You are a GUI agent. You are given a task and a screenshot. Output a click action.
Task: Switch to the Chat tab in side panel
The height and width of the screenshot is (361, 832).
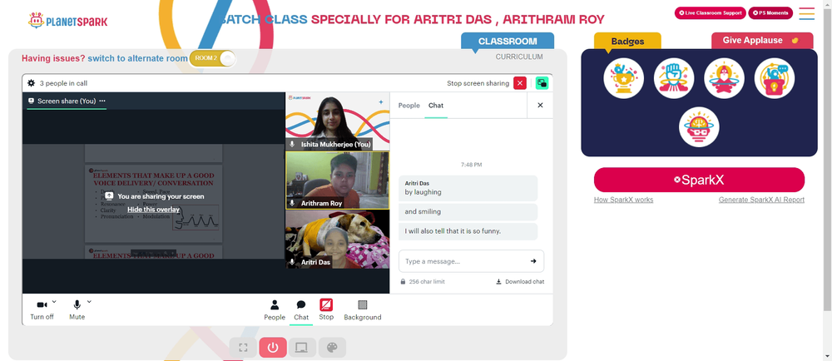436,106
